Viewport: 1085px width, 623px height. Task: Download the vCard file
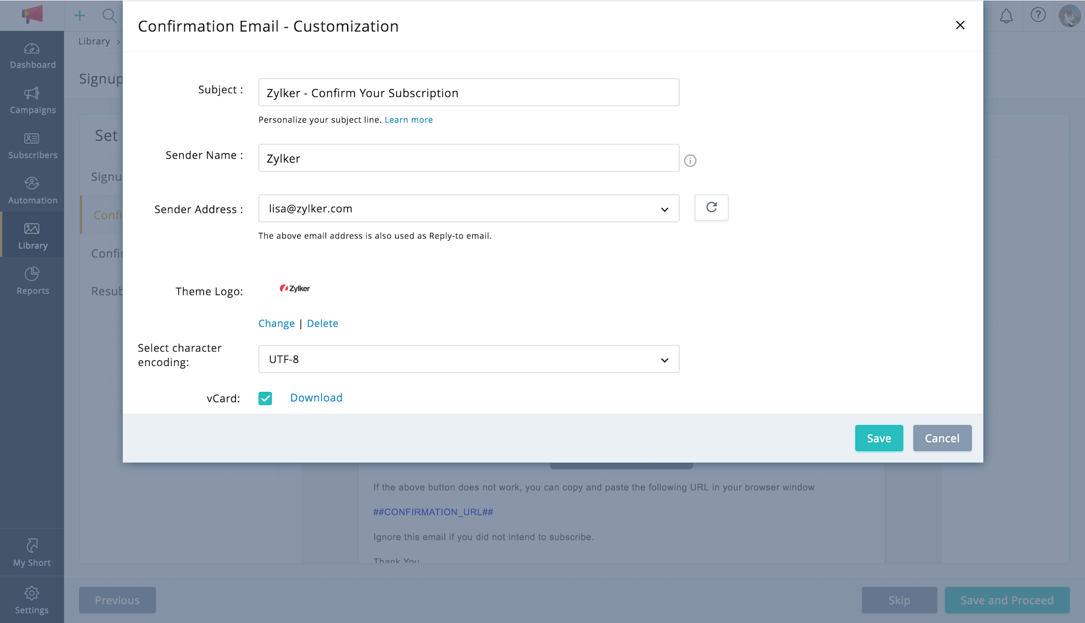316,397
